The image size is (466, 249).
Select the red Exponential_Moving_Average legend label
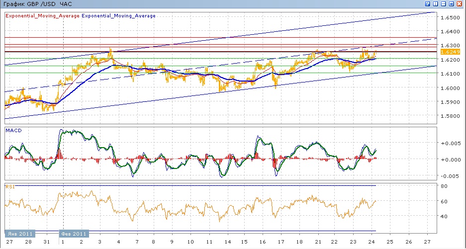tap(42, 16)
